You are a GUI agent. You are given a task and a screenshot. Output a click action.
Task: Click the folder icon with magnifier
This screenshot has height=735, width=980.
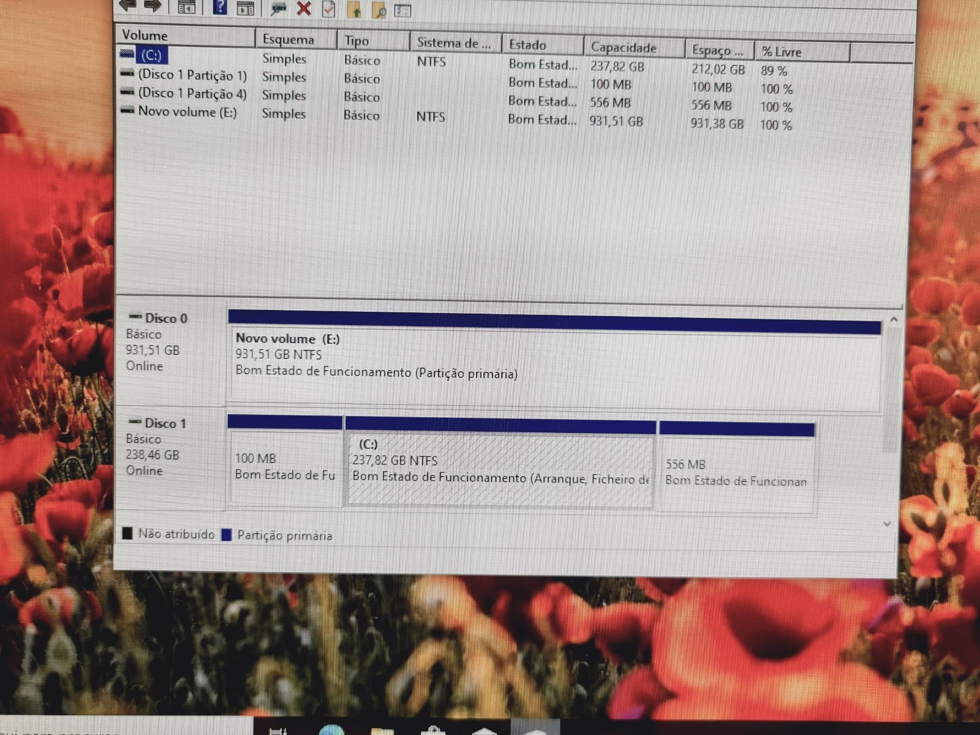pyautogui.click(x=379, y=10)
